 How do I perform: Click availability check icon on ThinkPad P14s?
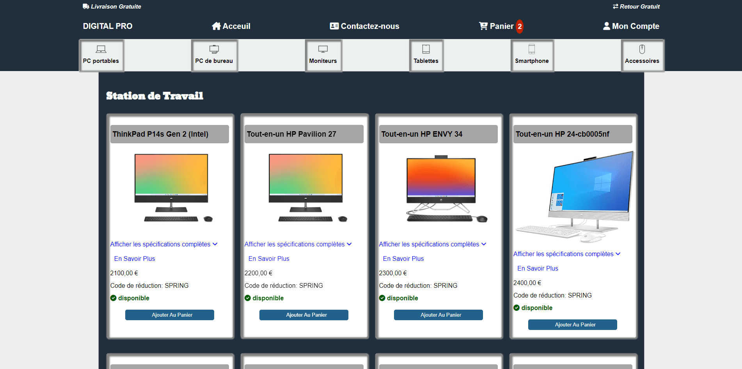[x=114, y=298]
